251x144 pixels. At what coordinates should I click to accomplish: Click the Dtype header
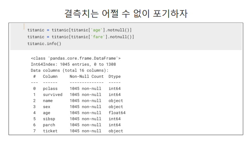[x=115, y=77]
